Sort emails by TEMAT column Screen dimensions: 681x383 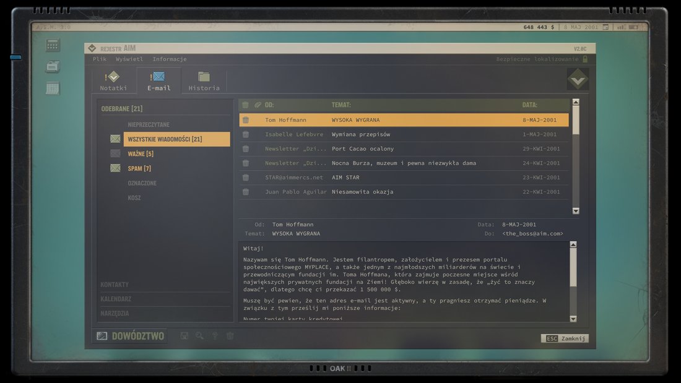[x=341, y=105]
